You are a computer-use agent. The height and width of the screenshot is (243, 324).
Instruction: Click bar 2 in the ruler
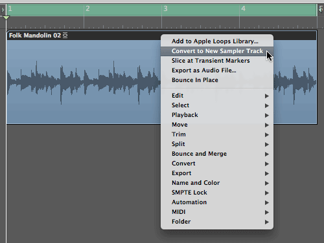coord(87,9)
